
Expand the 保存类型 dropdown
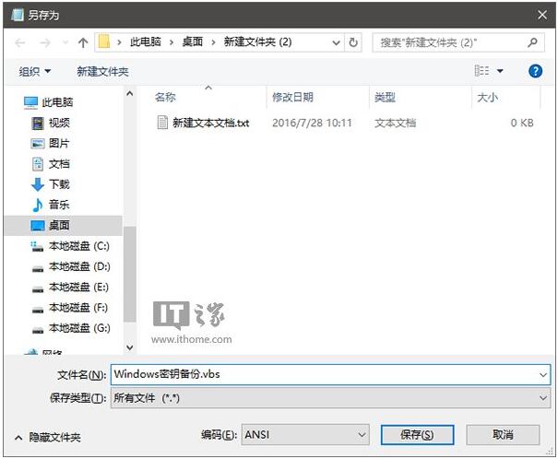542,396
